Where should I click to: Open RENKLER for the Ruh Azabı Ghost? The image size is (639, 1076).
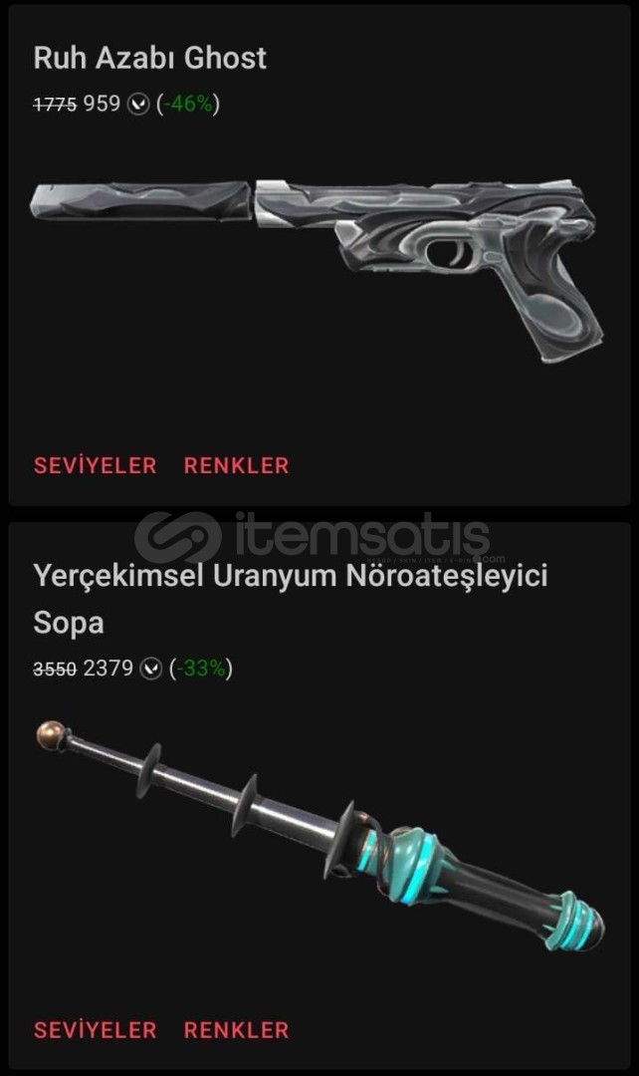(237, 465)
